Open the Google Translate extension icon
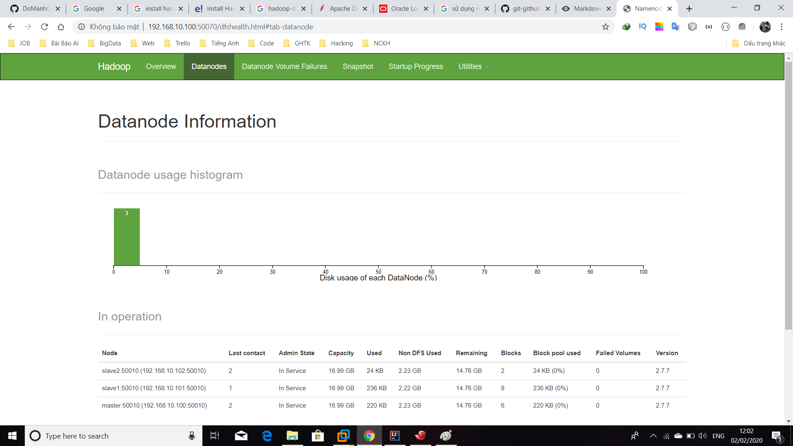The width and height of the screenshot is (793, 446). pyautogui.click(x=676, y=27)
